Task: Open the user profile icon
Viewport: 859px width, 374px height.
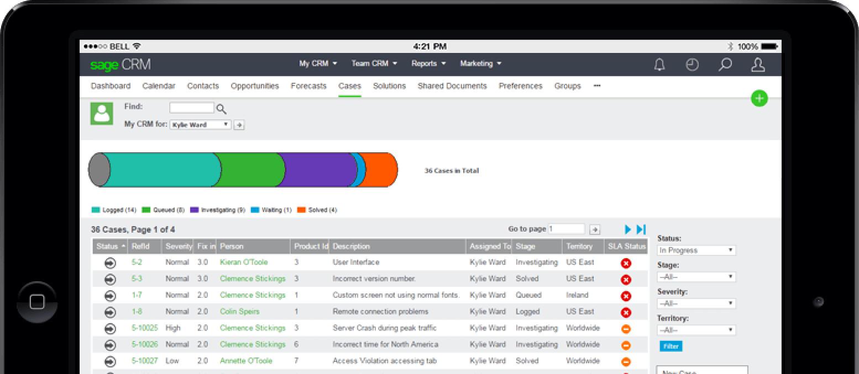Action: [758, 65]
